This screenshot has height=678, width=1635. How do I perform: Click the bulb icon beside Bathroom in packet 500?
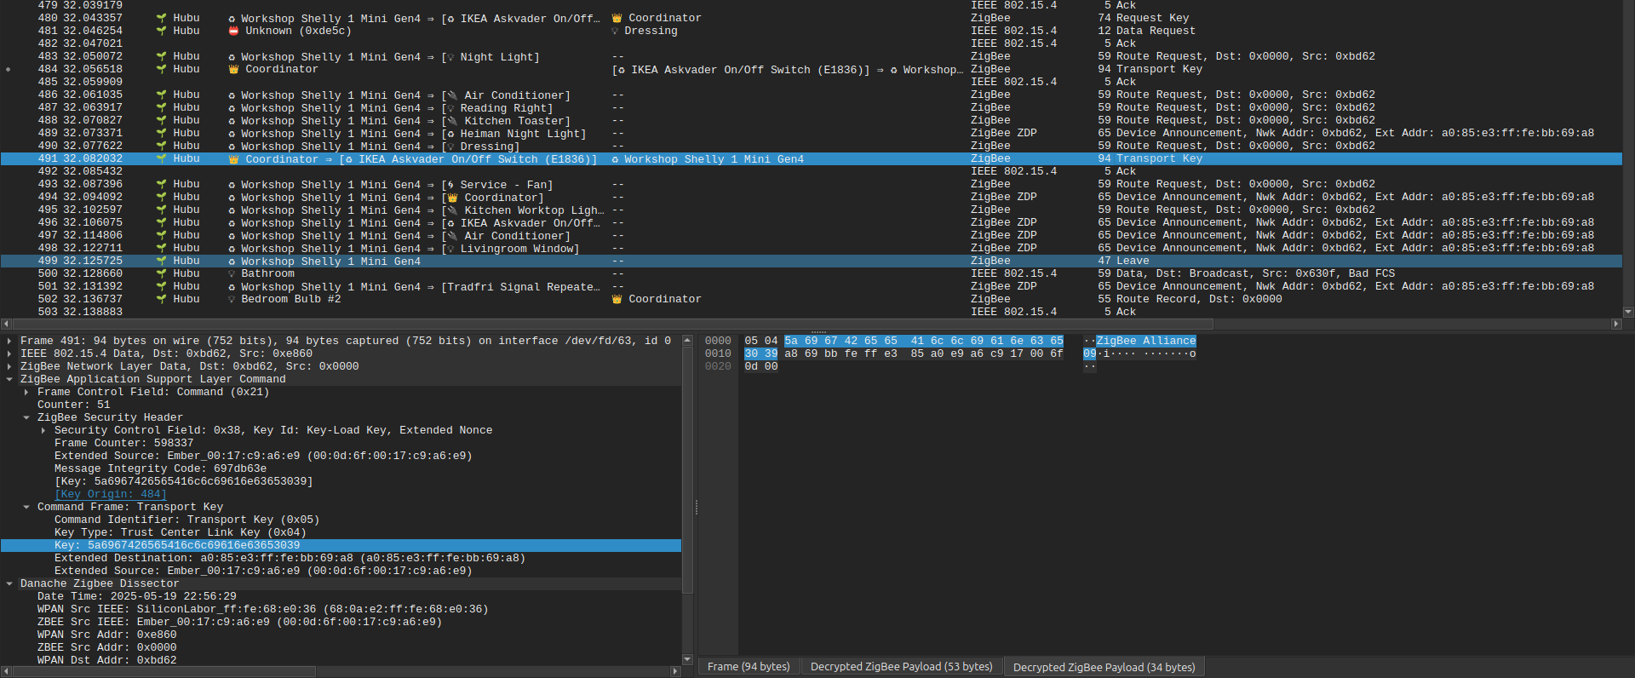(x=232, y=273)
